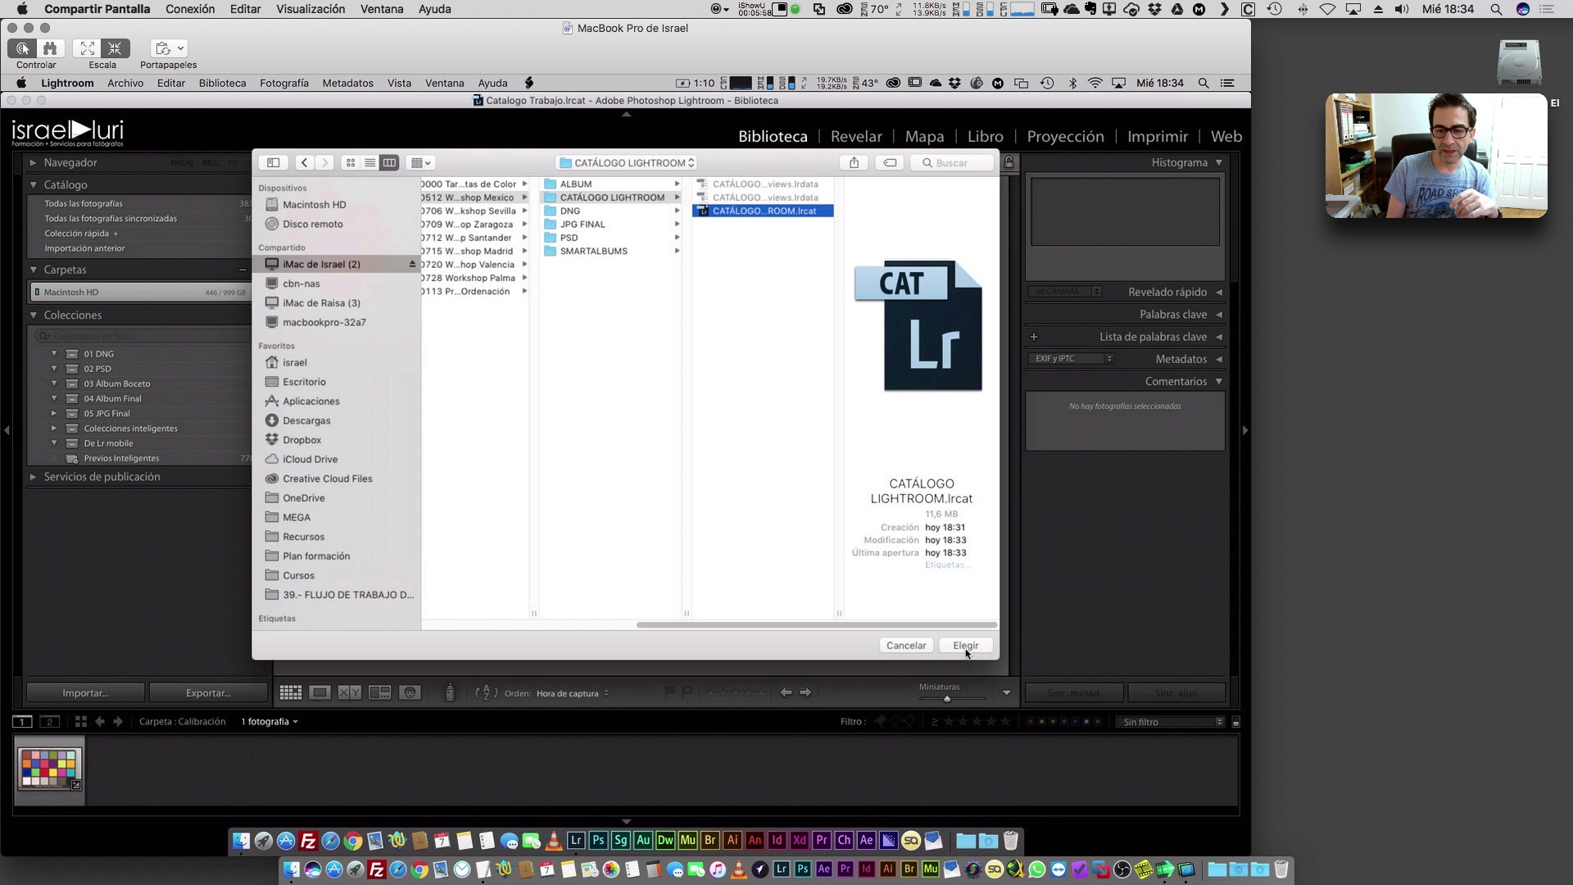Collapse the Histograma panel
Viewport: 1573px width, 885px height.
tap(1219, 163)
